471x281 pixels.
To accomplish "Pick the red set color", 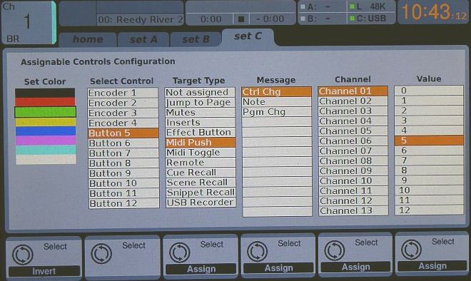I will tap(45, 102).
